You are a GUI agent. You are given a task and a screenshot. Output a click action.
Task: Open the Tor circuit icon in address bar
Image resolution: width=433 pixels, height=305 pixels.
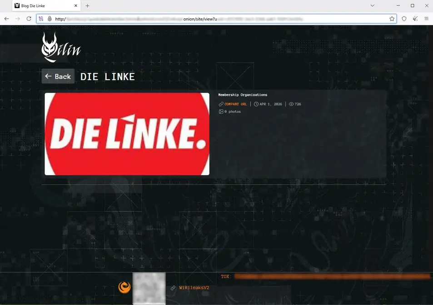coord(41,19)
